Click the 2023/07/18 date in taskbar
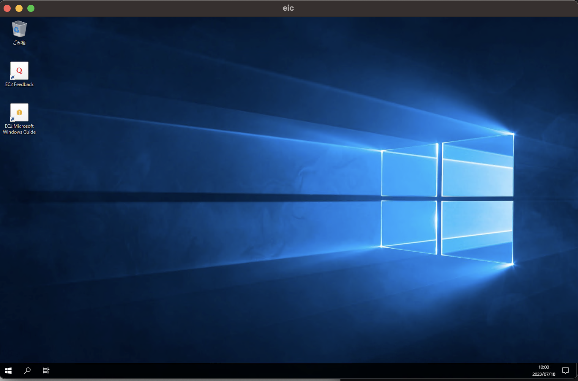578x381 pixels. [544, 374]
